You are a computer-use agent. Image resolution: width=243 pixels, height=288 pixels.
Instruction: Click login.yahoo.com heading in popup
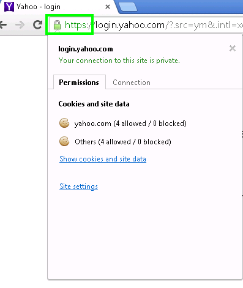(x=86, y=49)
